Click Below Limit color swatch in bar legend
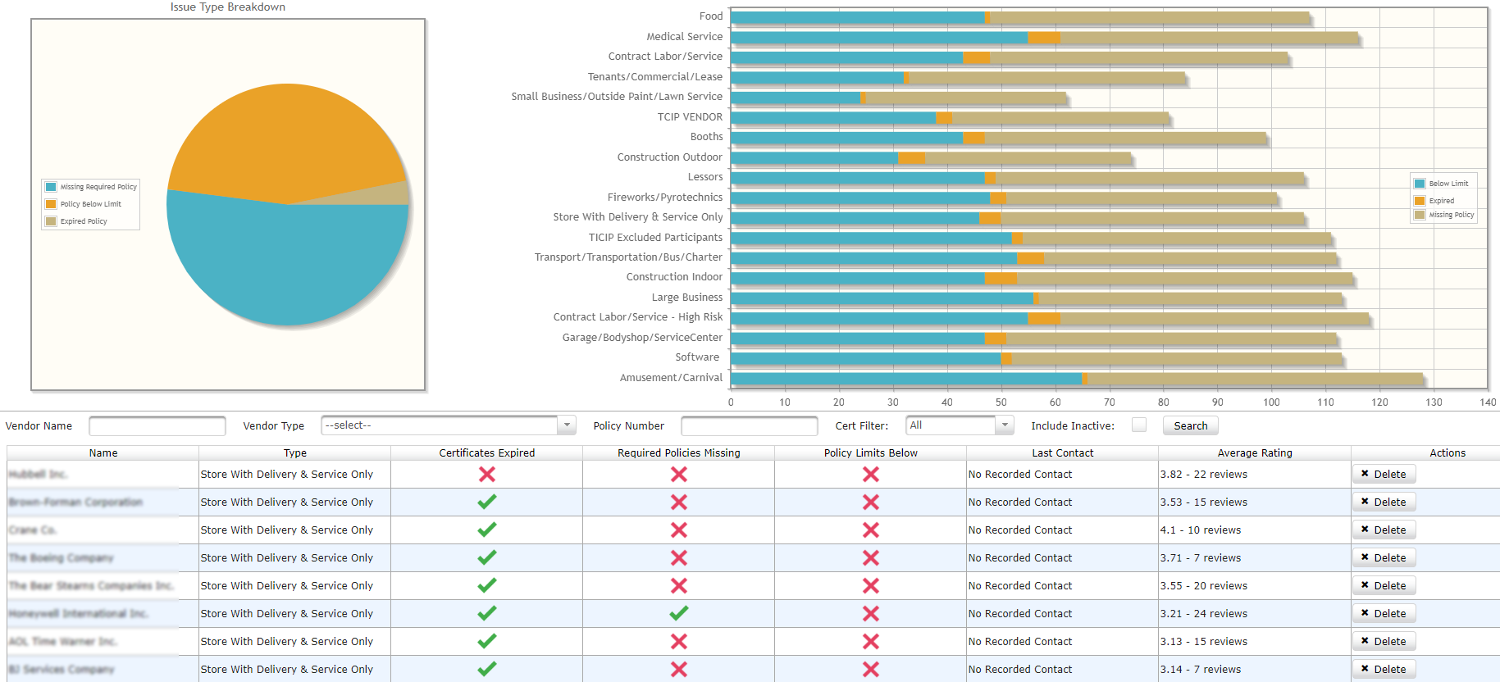 [x=1420, y=184]
